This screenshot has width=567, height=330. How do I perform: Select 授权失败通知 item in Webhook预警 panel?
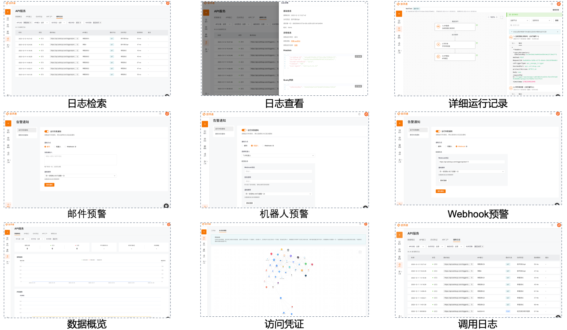point(415,135)
